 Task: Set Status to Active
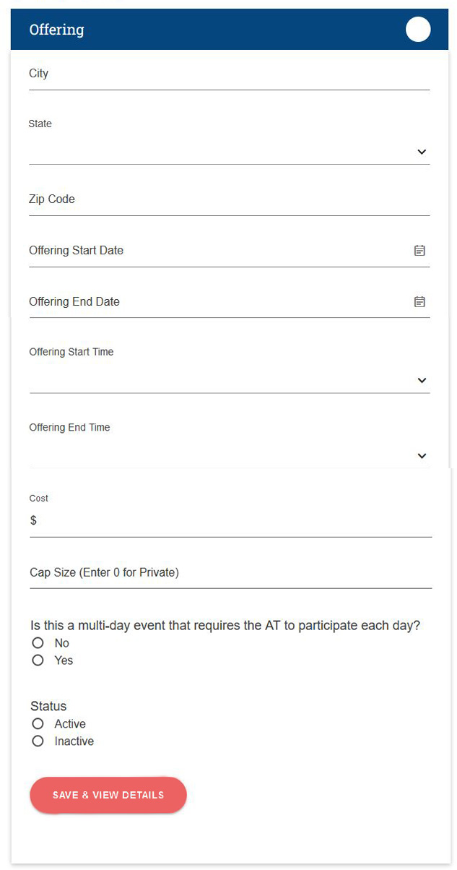click(x=38, y=724)
